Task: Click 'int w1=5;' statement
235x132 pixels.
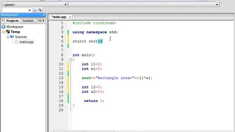Action: [x=92, y=69]
